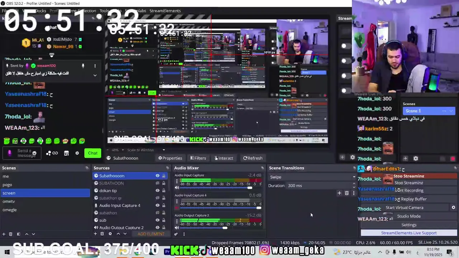Open Audio Mixer options menu at bottom
Screen dimensions: 459x258
184,234
